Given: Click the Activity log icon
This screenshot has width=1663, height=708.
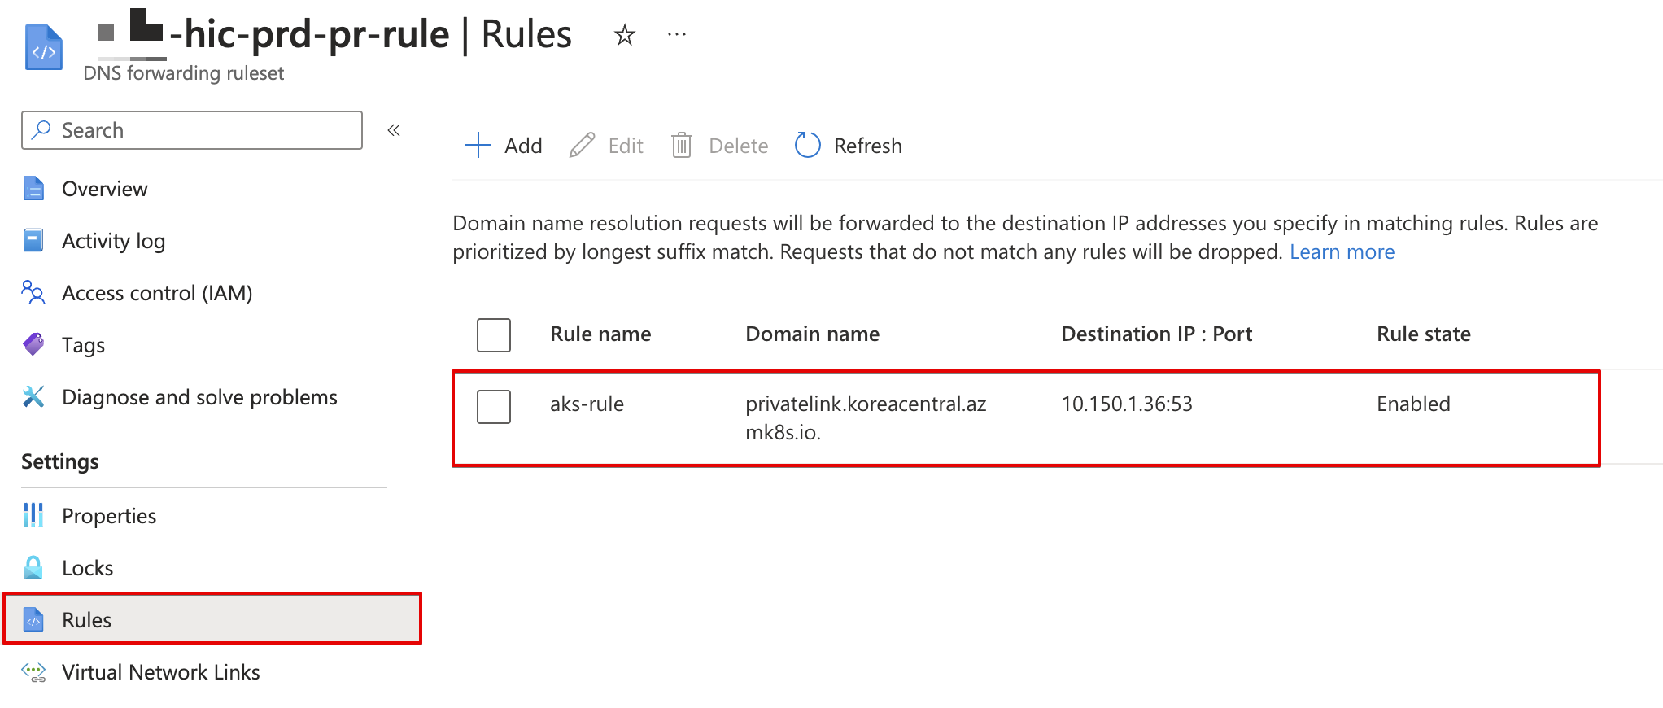Looking at the screenshot, I should pos(33,241).
